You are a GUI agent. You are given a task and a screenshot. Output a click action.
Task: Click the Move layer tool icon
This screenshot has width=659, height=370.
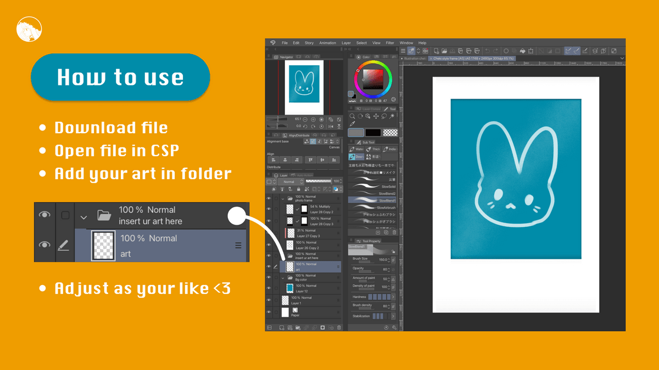(376, 116)
